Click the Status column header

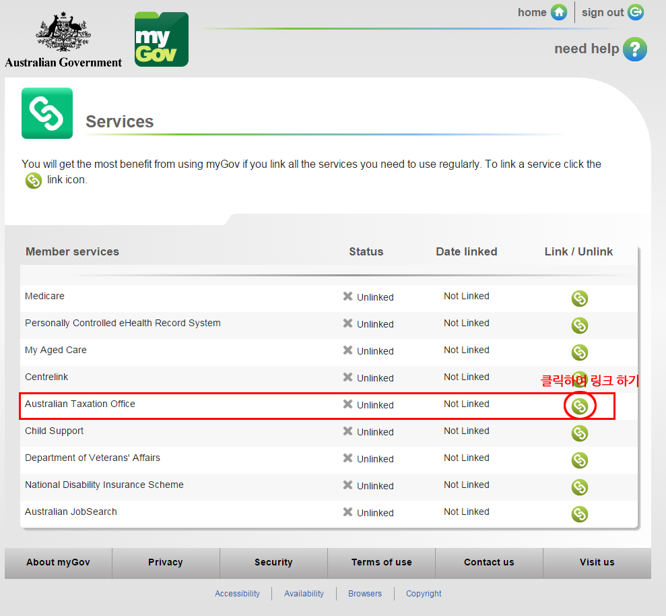click(366, 251)
